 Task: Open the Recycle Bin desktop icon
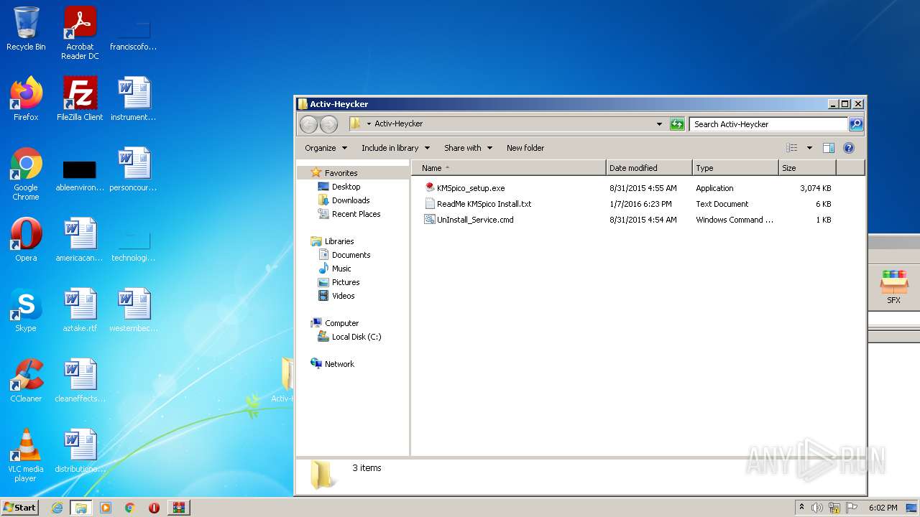[x=26, y=29]
